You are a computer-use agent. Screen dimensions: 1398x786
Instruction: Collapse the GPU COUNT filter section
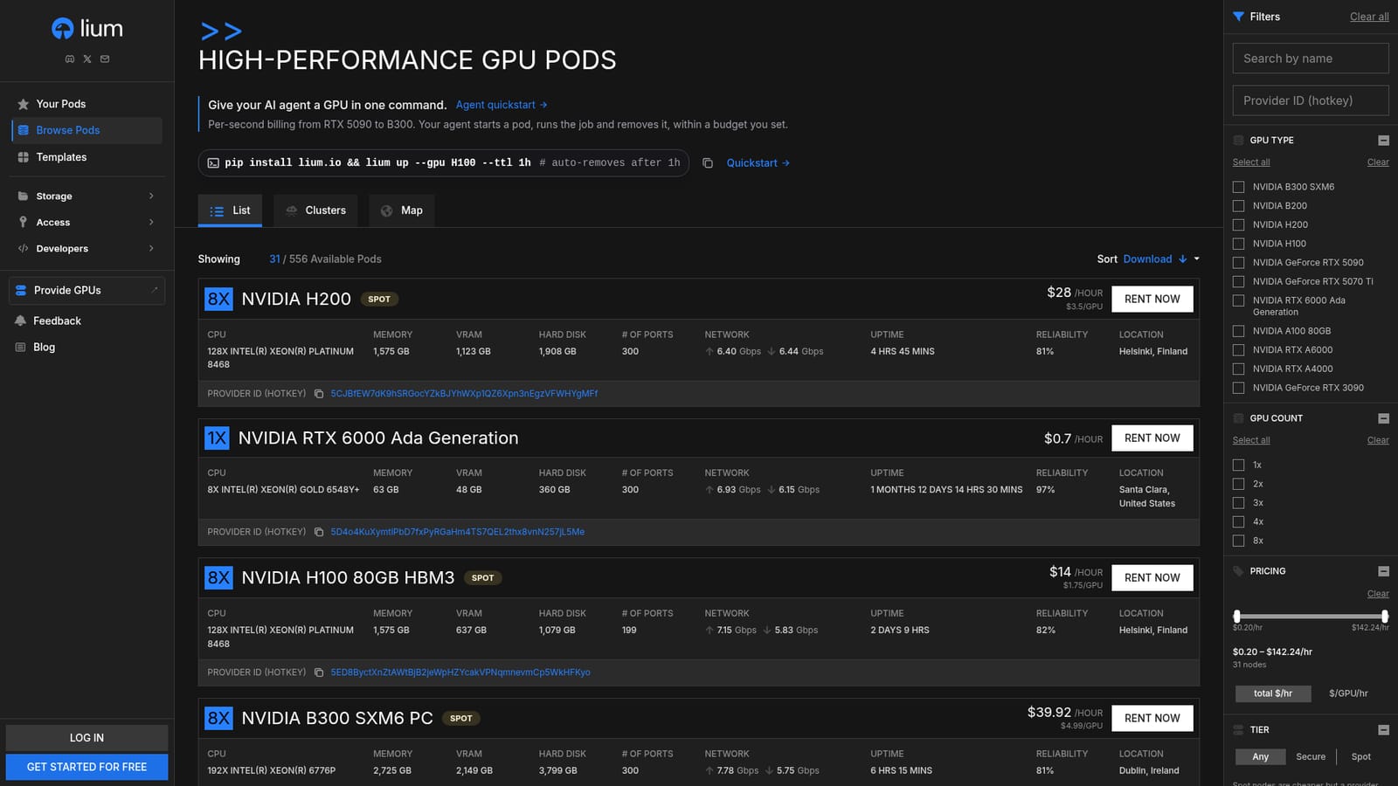click(x=1383, y=418)
